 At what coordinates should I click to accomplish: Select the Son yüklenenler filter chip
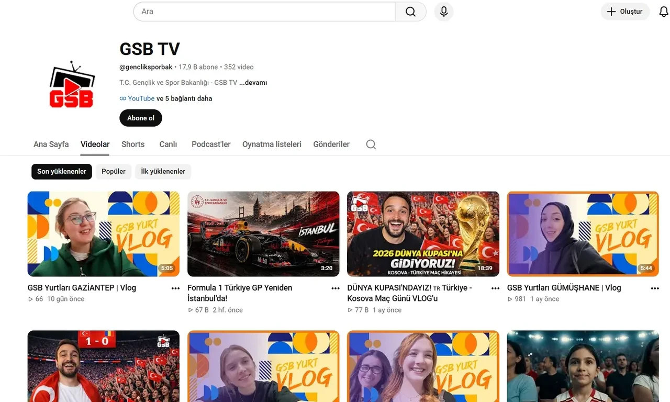pos(62,172)
